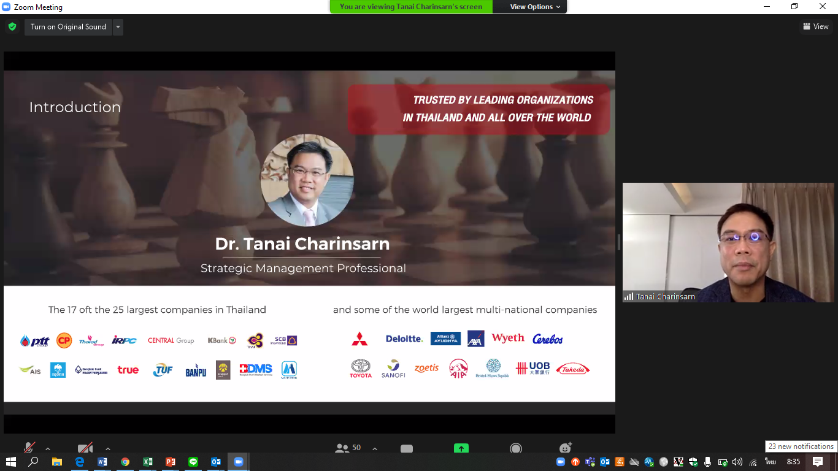Screen dimensions: 838x471
Task: Expand the participants arrow next to 50
Action: click(375, 448)
